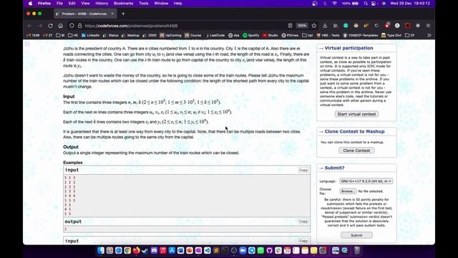
Task: Open WhatsApp from the Dock
Action: pos(260,250)
